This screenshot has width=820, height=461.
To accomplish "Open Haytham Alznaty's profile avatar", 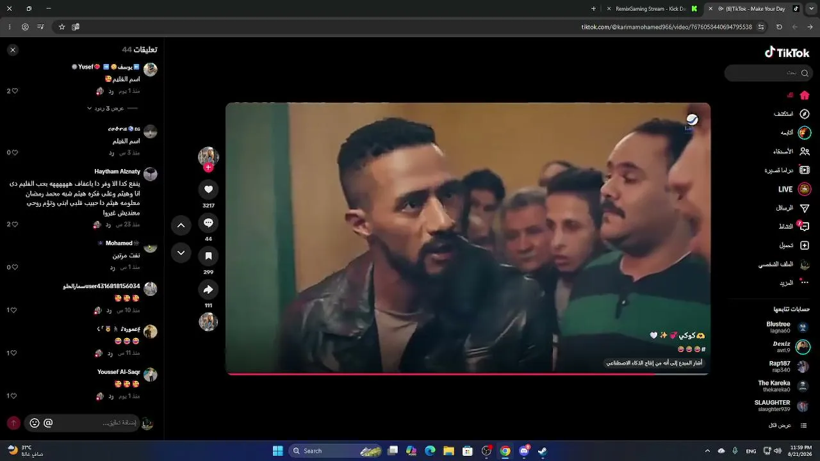I will click(151, 174).
